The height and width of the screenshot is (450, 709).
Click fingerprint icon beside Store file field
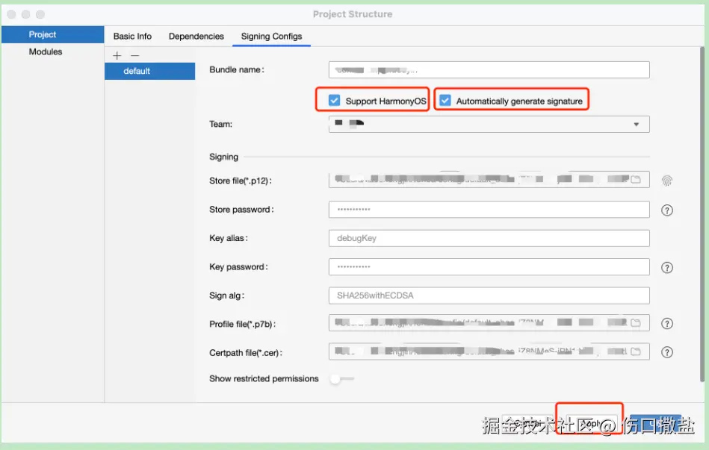click(667, 181)
